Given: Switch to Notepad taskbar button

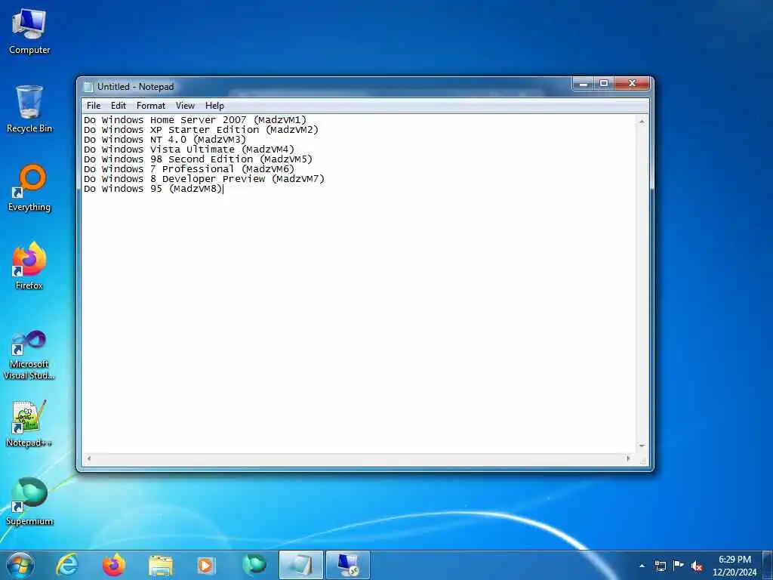Looking at the screenshot, I should [300, 565].
